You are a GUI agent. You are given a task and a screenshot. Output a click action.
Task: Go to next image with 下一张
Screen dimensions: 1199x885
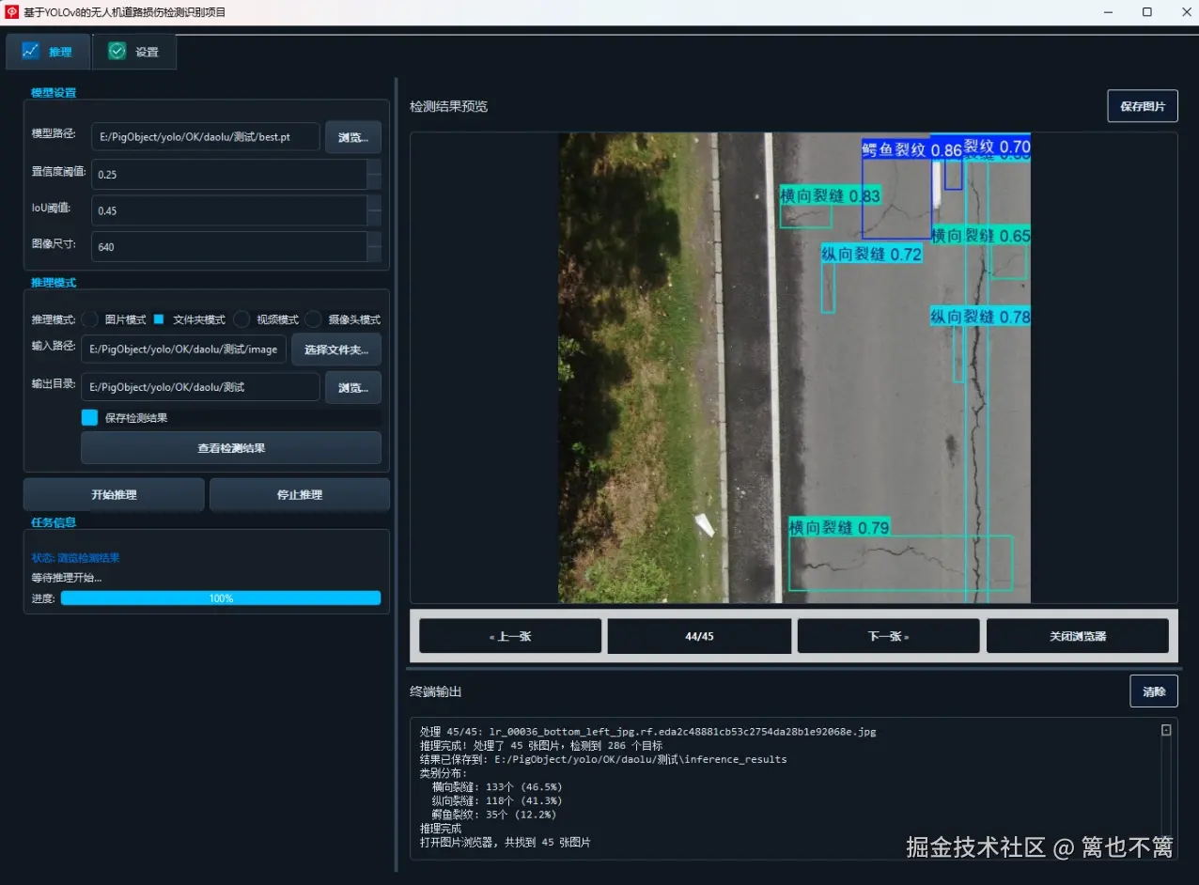(x=888, y=636)
